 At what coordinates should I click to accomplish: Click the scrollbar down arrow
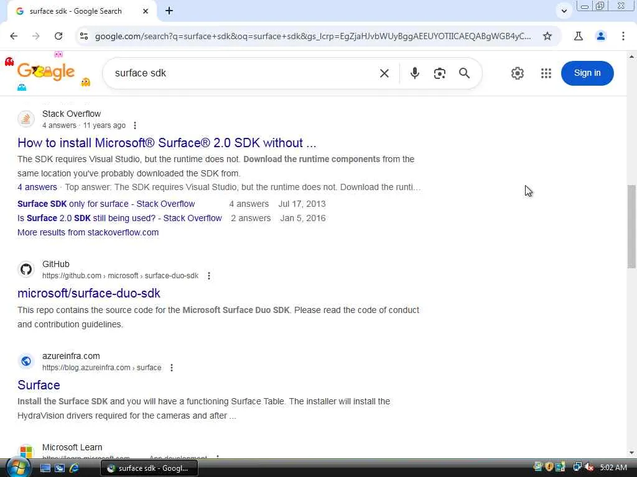tap(631, 453)
